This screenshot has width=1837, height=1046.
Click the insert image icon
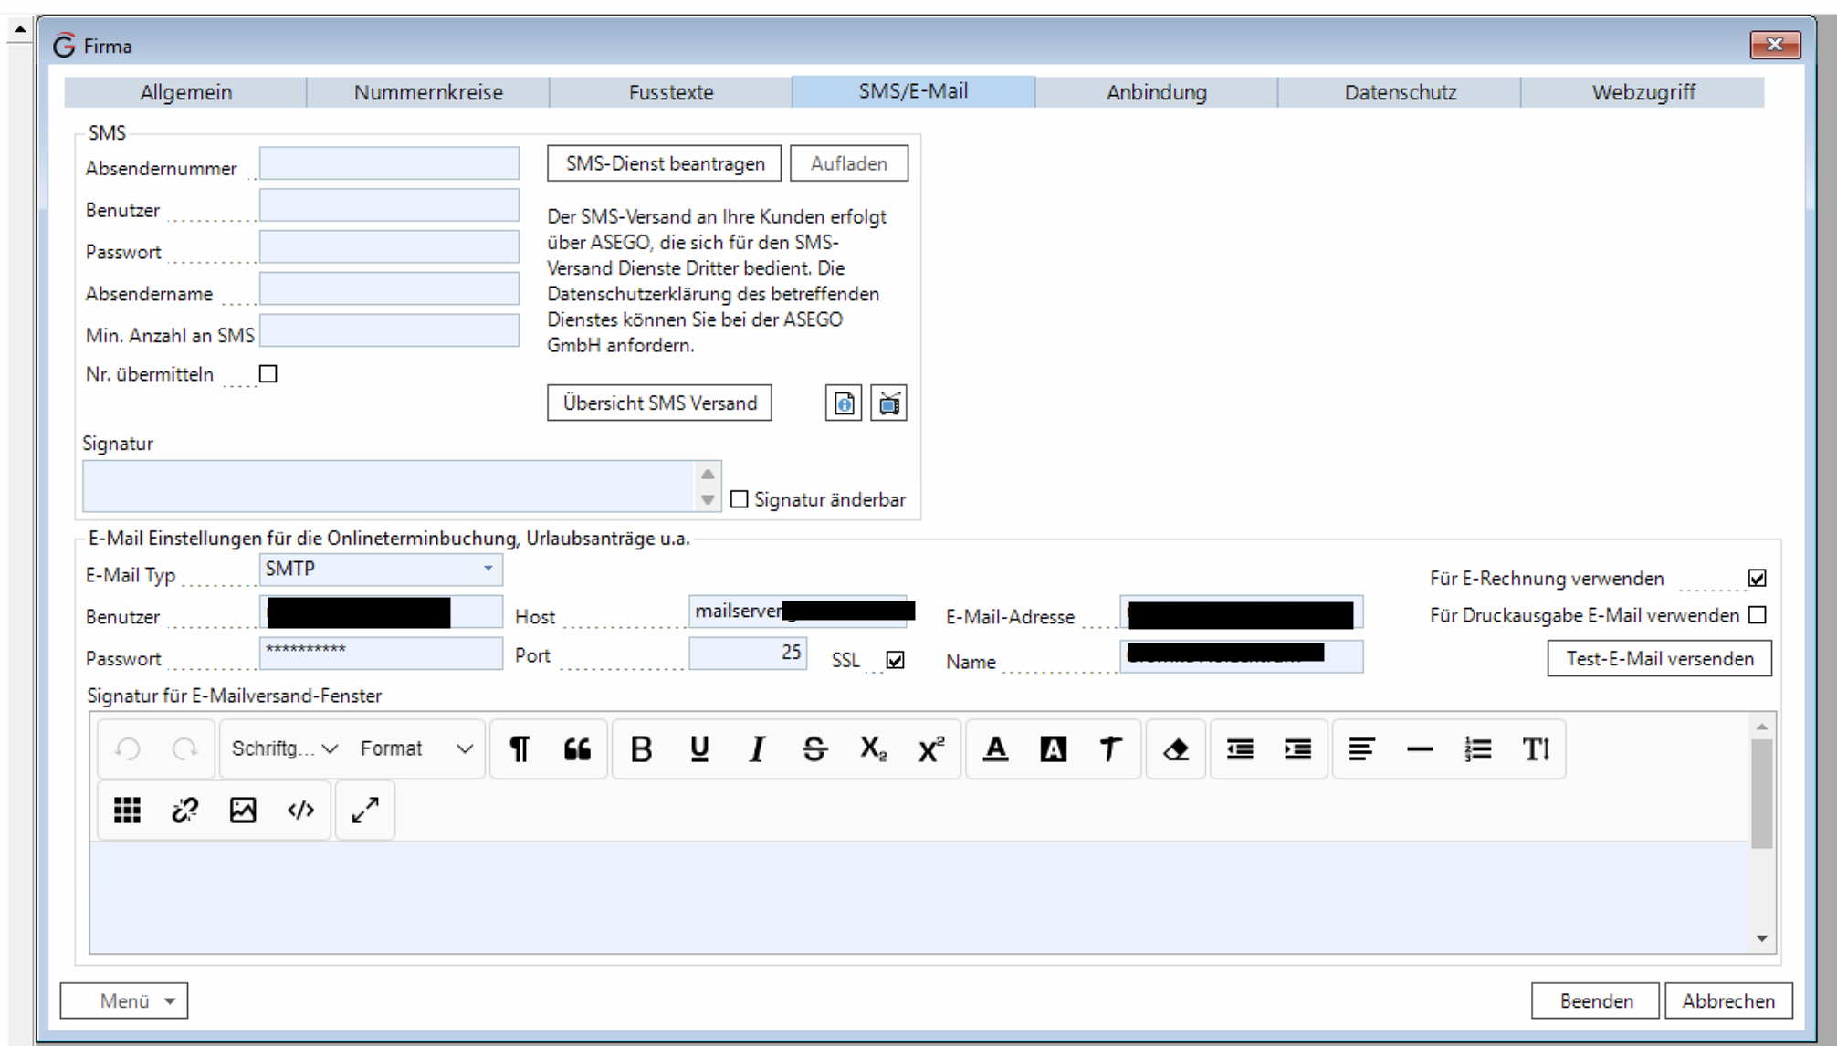tap(243, 810)
